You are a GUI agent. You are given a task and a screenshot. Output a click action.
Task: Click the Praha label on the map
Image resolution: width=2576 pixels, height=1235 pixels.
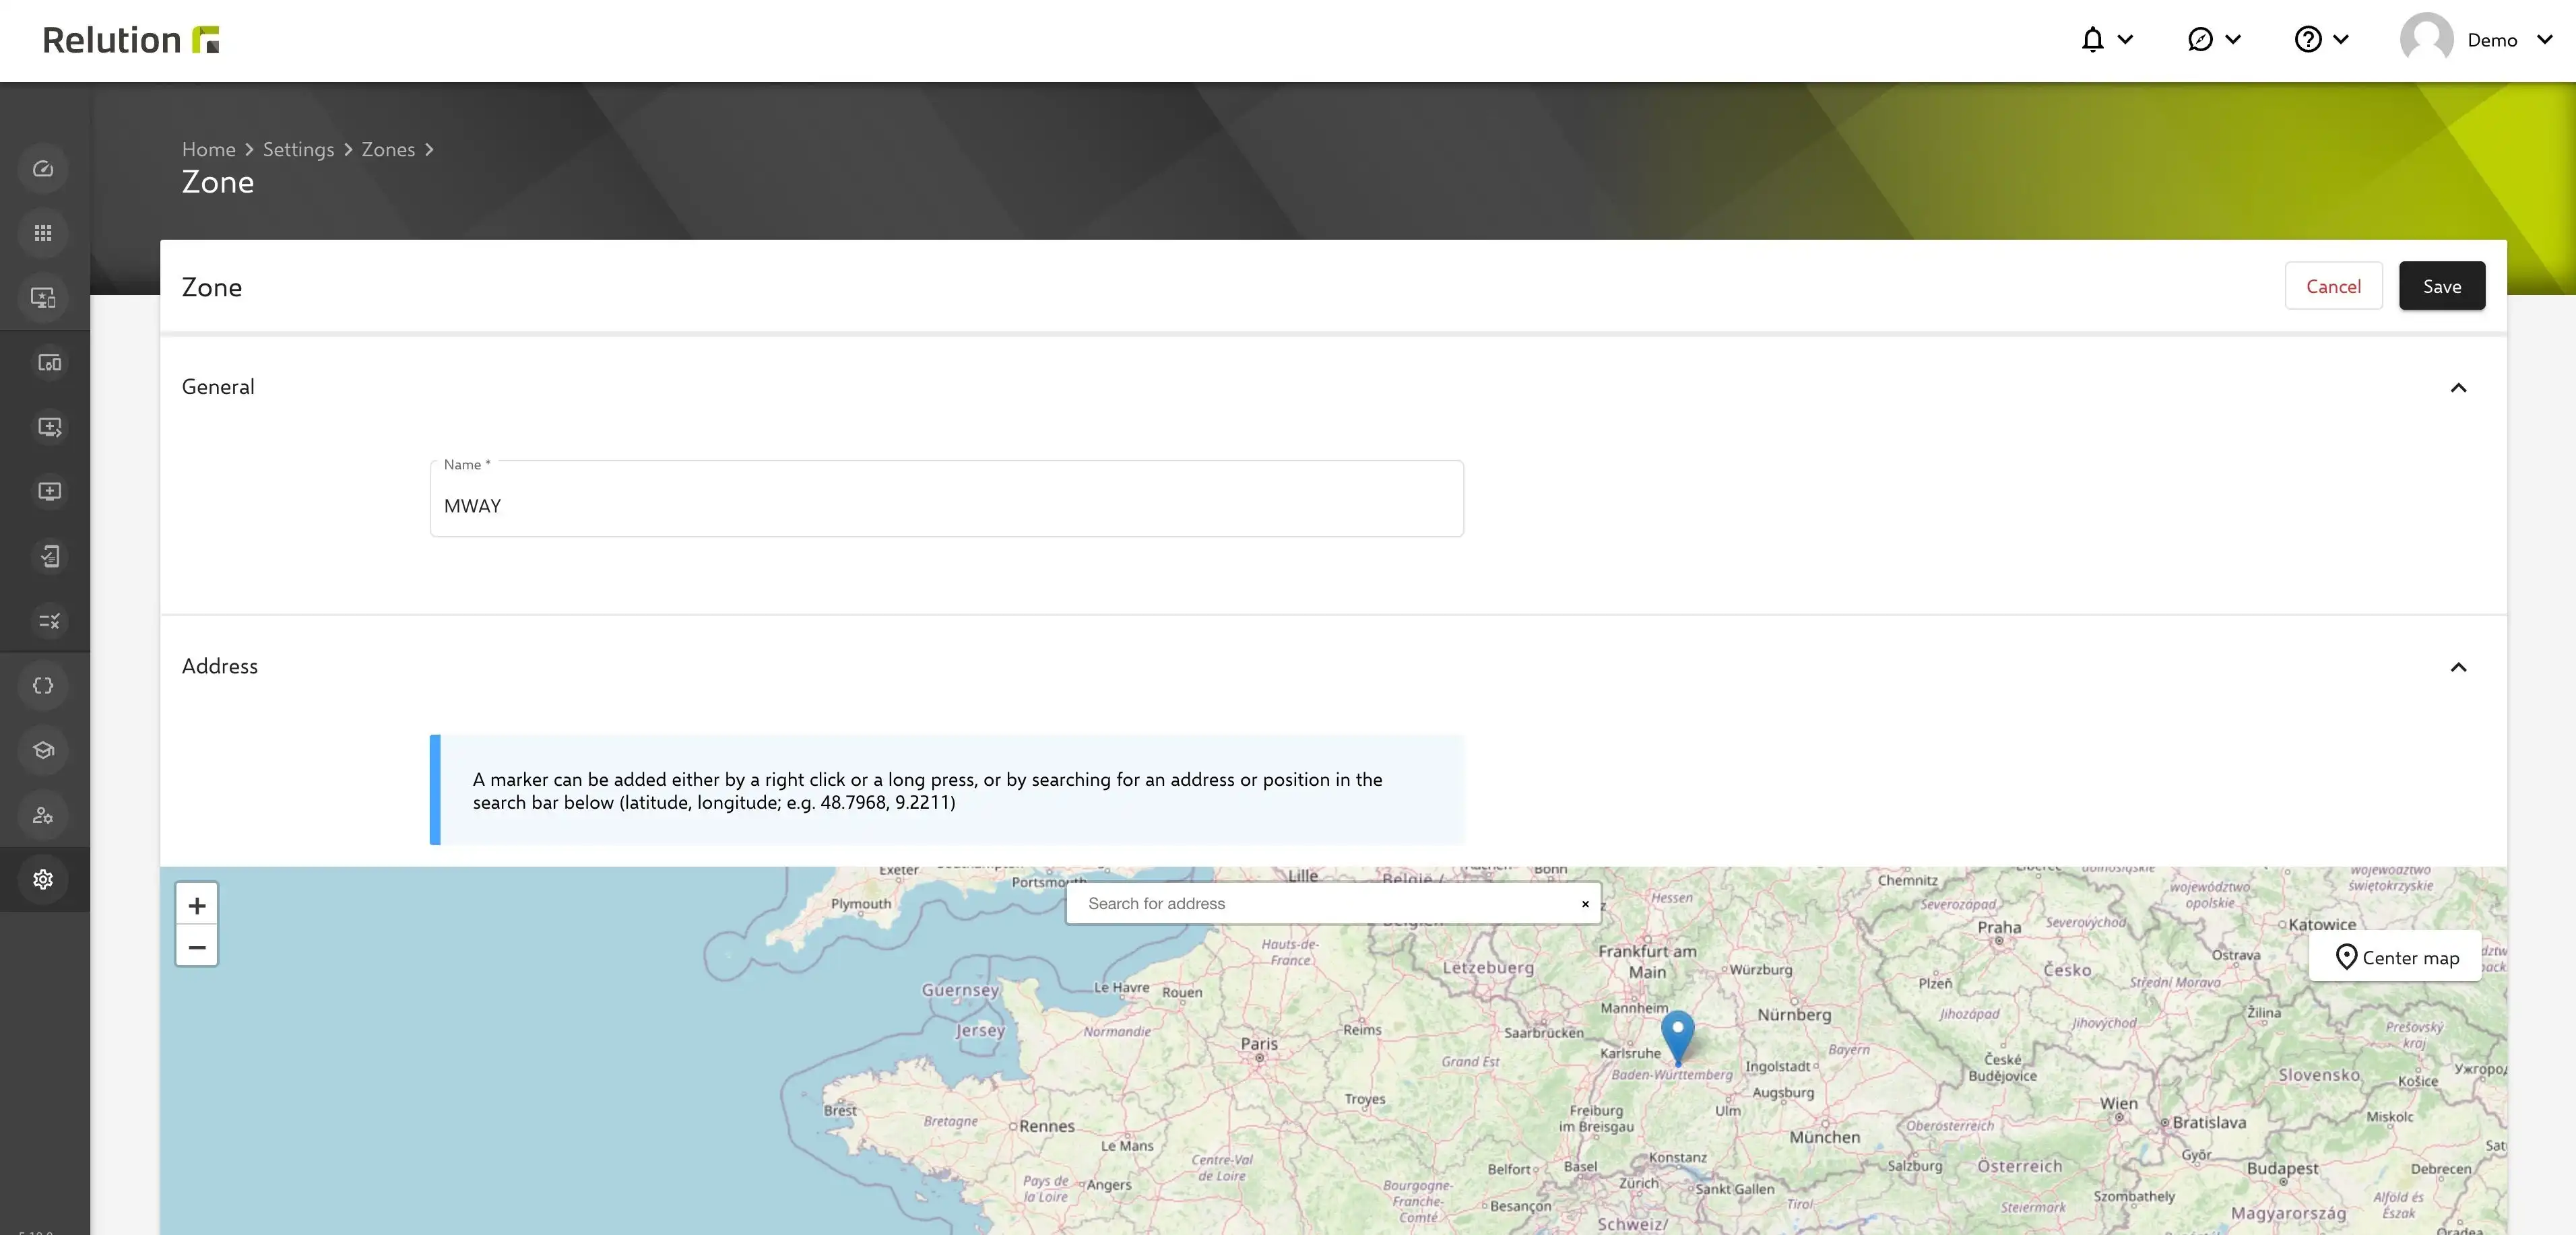click(x=1999, y=927)
